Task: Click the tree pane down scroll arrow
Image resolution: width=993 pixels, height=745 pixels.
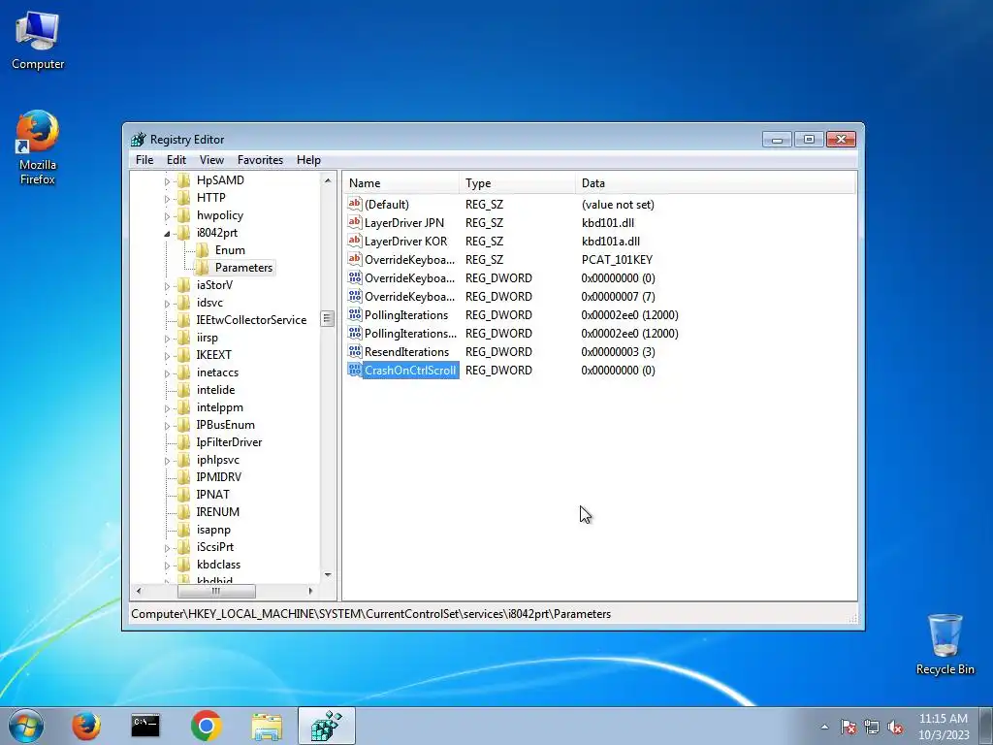Action: pyautogui.click(x=328, y=575)
